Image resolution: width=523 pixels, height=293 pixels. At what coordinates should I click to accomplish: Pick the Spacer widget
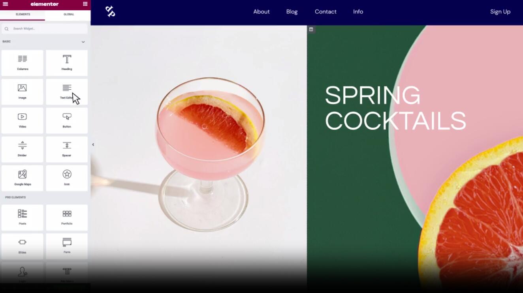tap(67, 149)
